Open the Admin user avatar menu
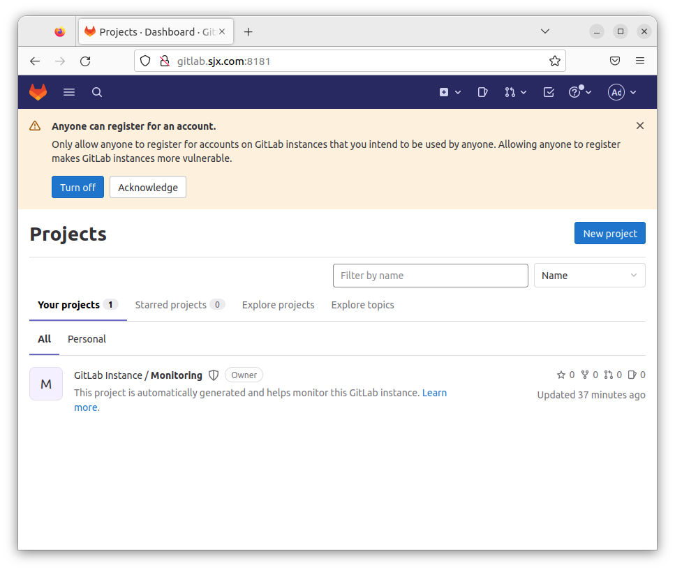The image size is (675, 570). pos(622,92)
